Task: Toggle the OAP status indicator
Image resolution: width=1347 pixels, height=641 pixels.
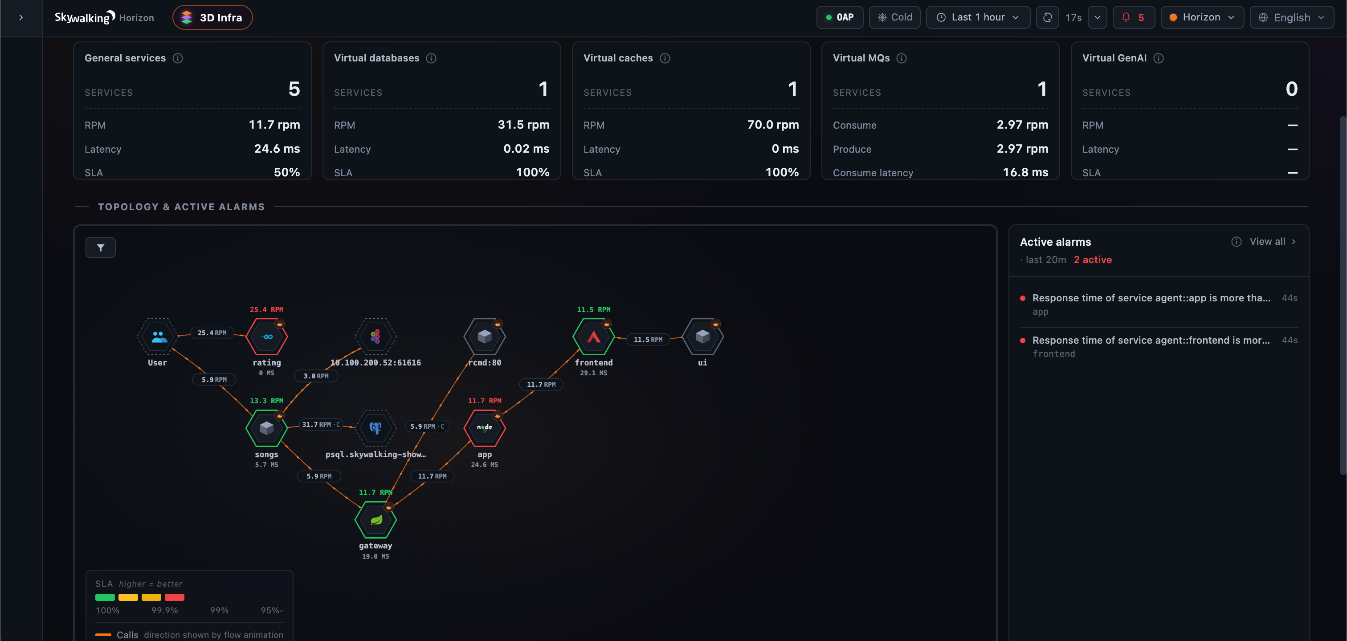Action: (x=839, y=17)
